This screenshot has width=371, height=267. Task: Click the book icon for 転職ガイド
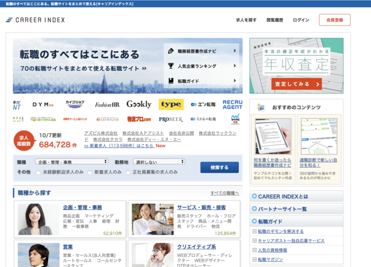(x=171, y=81)
